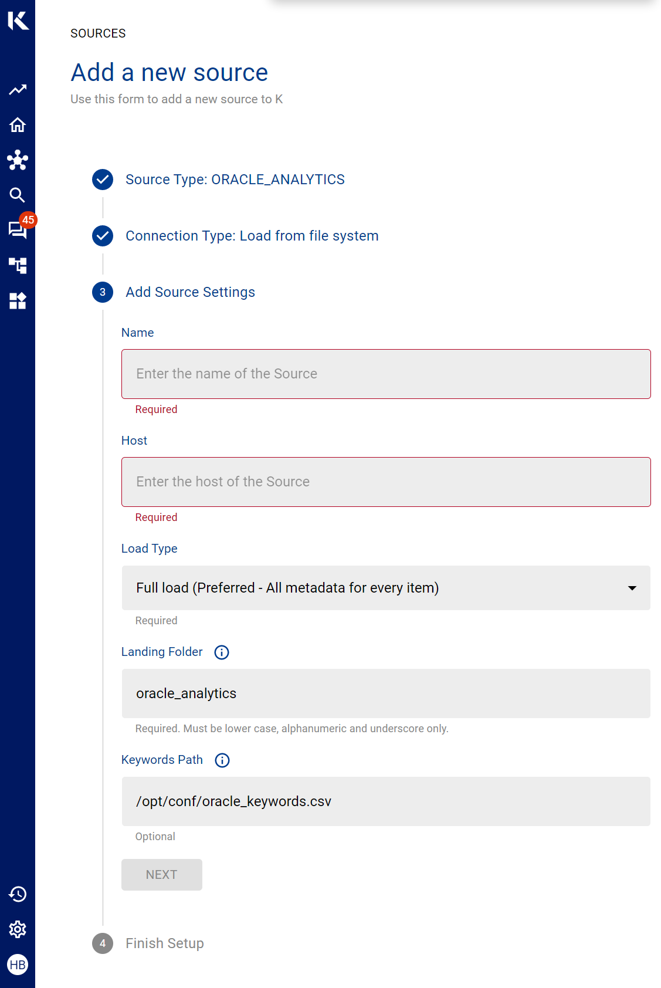Click the NEXT button

tap(161, 875)
